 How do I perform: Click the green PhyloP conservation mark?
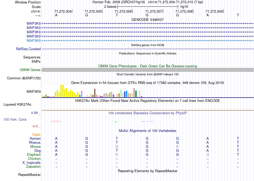[x=116, y=122]
